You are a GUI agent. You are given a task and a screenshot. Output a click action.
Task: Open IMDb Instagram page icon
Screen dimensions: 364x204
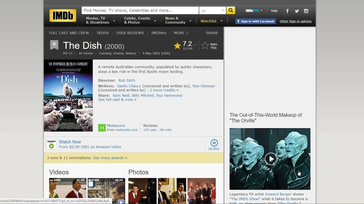click(x=306, y=11)
